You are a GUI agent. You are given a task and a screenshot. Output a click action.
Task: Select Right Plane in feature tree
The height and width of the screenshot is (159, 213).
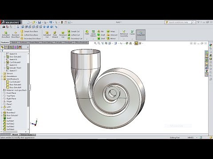tap(10, 98)
